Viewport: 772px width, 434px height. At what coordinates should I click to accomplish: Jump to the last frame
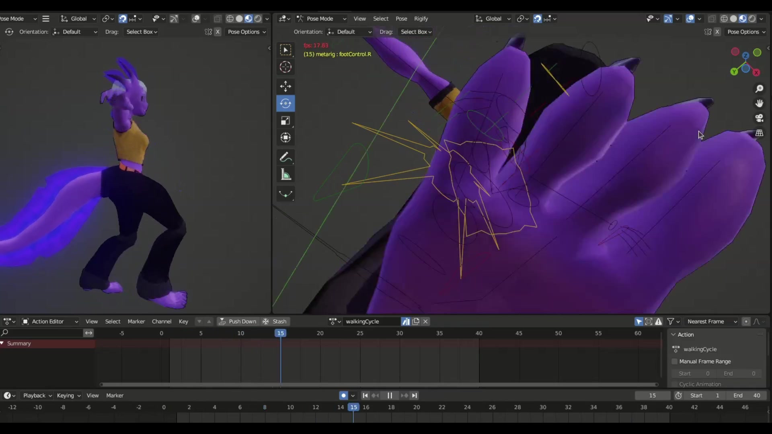415,395
